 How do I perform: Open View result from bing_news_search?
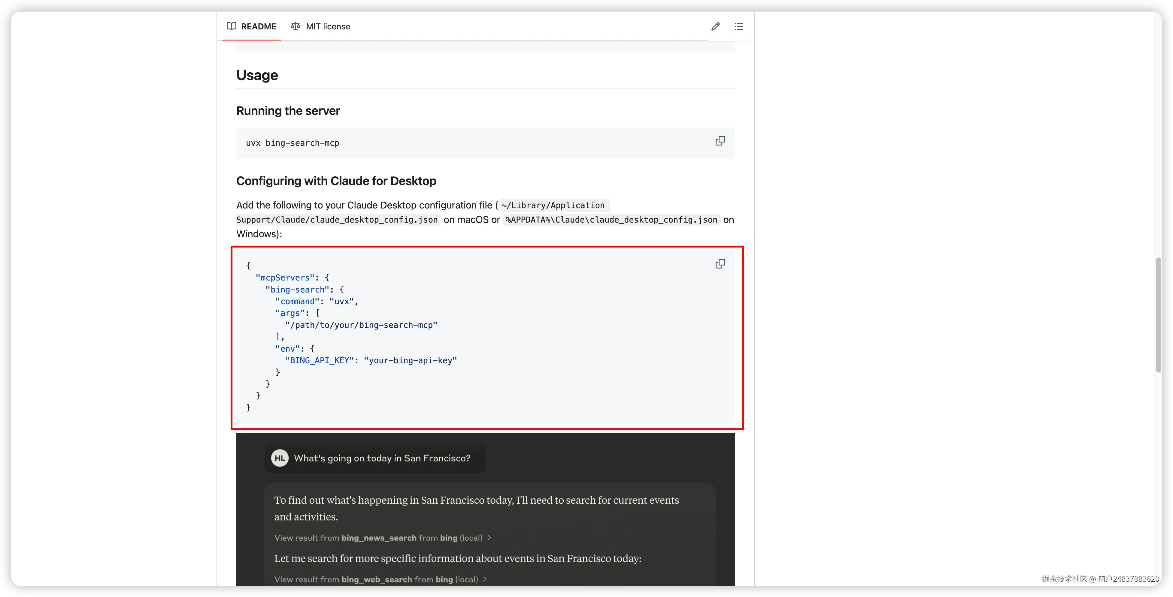point(378,538)
